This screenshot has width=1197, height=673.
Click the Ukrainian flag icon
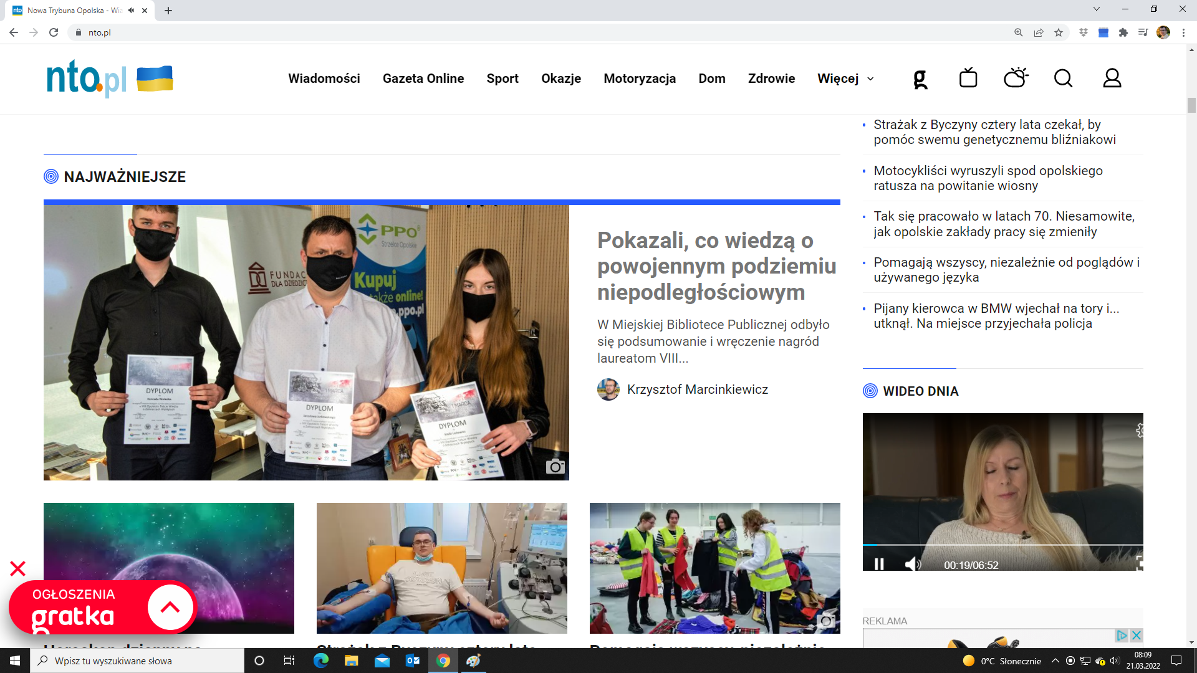155,79
